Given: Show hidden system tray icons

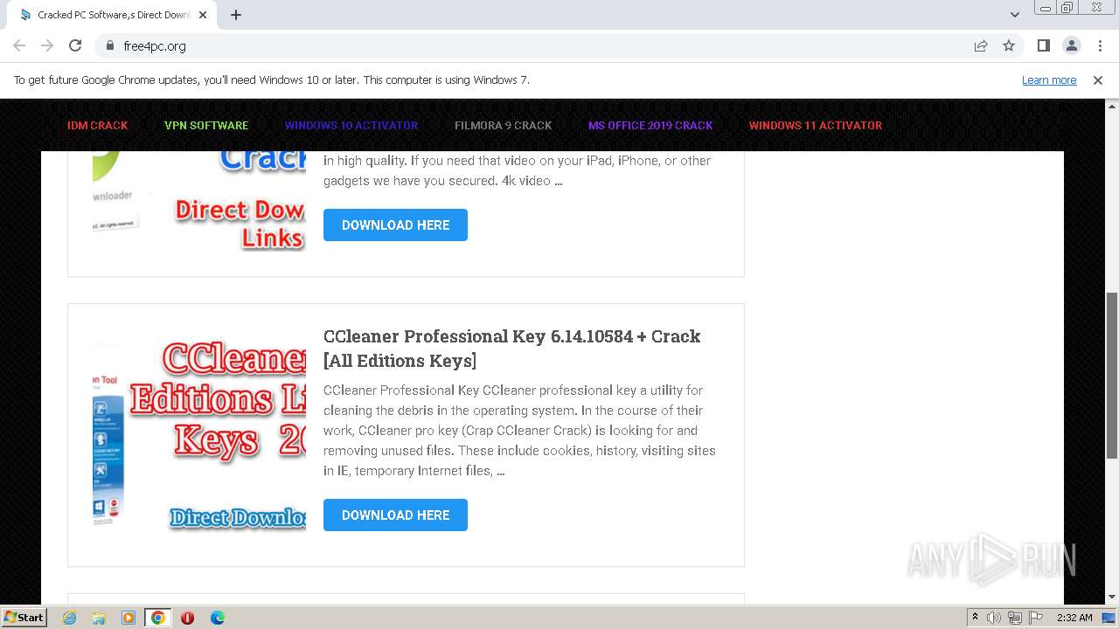Looking at the screenshot, I should [x=975, y=617].
